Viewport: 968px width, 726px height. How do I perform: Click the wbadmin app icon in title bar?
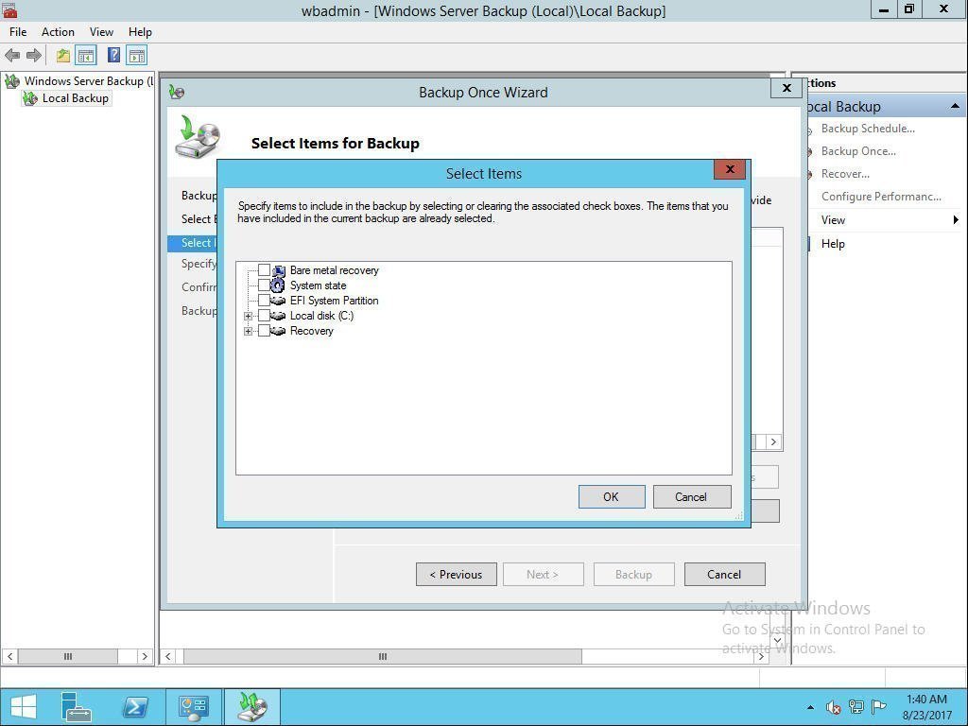(x=9, y=9)
